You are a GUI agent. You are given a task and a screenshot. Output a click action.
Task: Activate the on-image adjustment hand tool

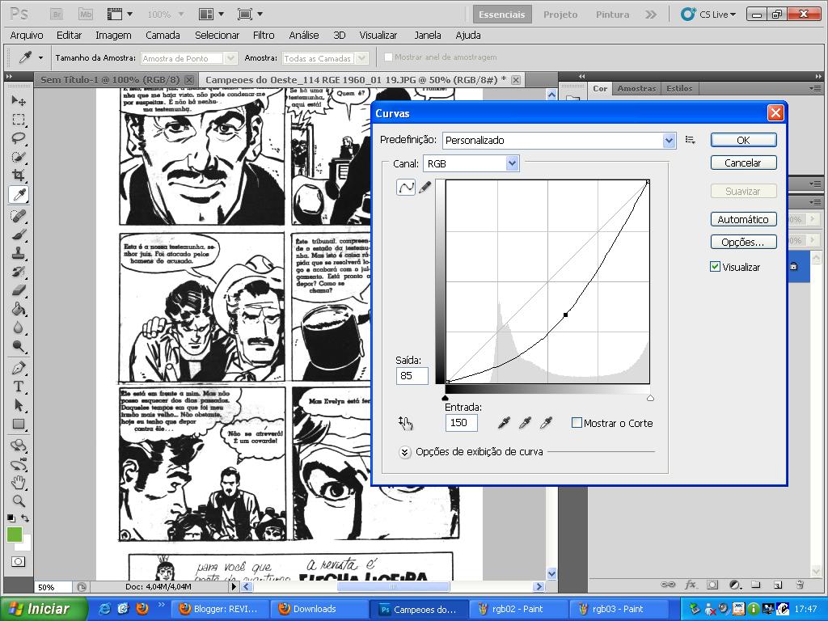[405, 422]
